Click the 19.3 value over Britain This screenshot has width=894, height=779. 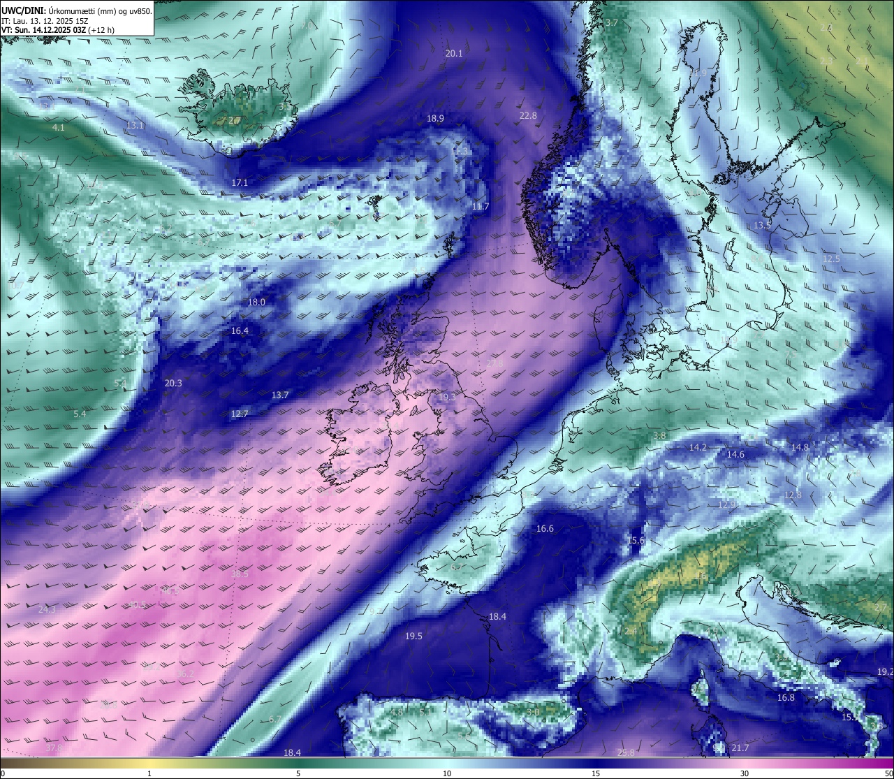pyautogui.click(x=447, y=398)
